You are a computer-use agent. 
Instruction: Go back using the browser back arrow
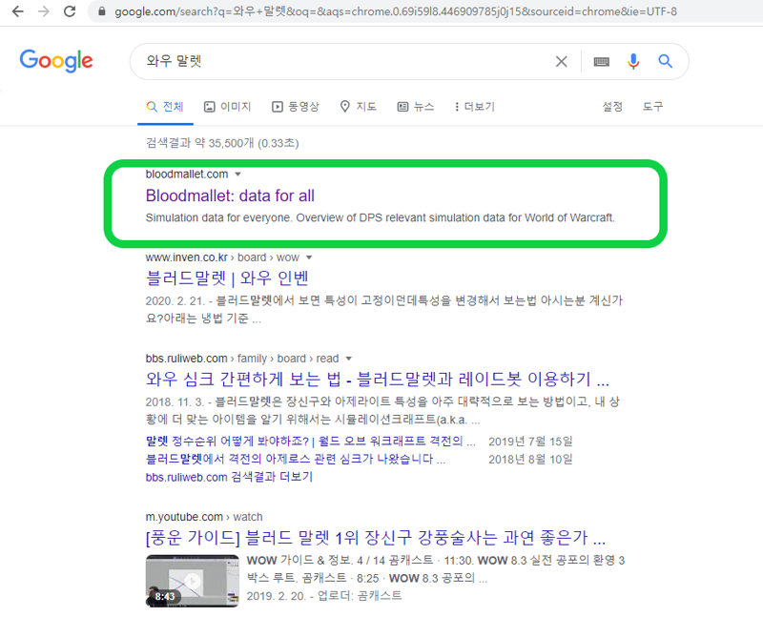point(17,11)
